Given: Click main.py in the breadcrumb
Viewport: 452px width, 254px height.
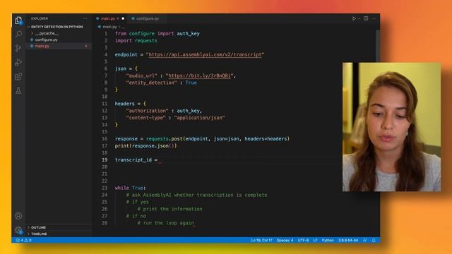Looking at the screenshot, I should (109, 27).
